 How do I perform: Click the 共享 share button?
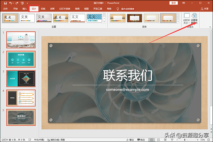204,9
